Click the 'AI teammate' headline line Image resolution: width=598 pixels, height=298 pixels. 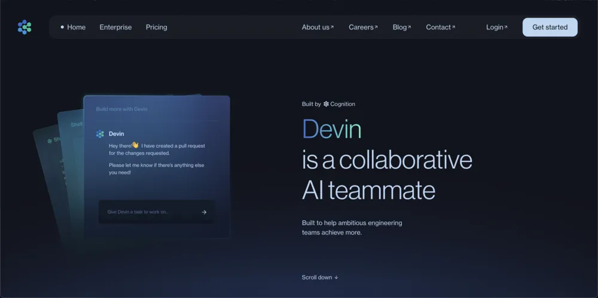368,190
